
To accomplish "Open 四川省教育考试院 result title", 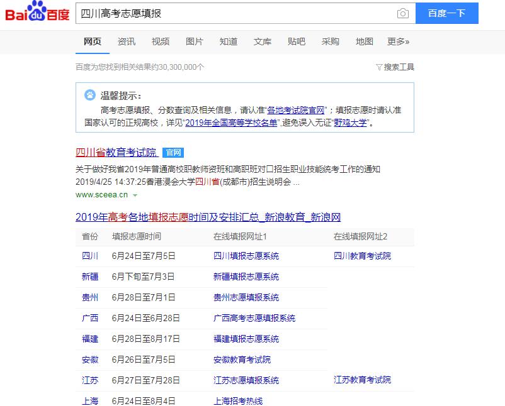I will 116,152.
